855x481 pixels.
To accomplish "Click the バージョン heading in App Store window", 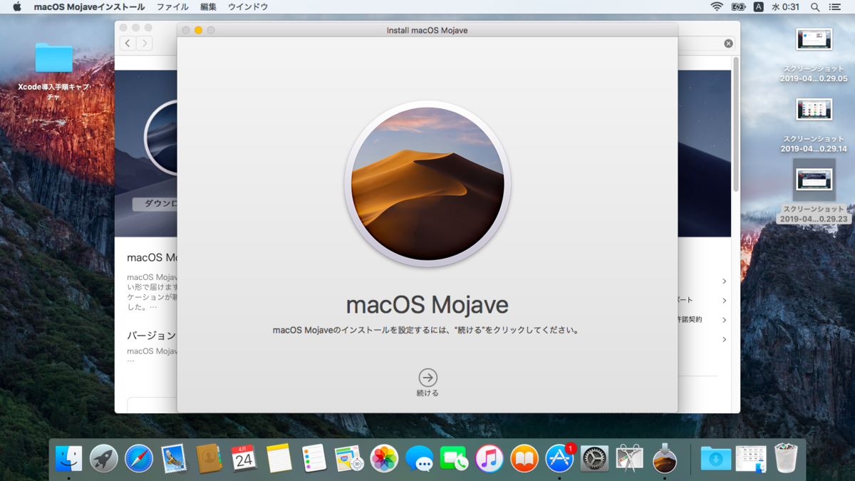I will click(152, 335).
